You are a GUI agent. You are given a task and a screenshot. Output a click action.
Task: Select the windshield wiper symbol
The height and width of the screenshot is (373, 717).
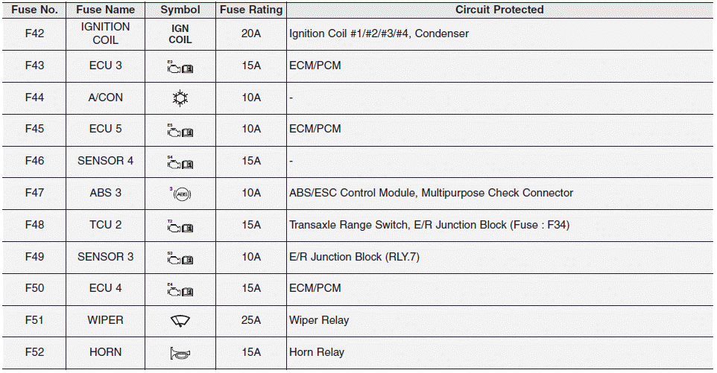180,321
